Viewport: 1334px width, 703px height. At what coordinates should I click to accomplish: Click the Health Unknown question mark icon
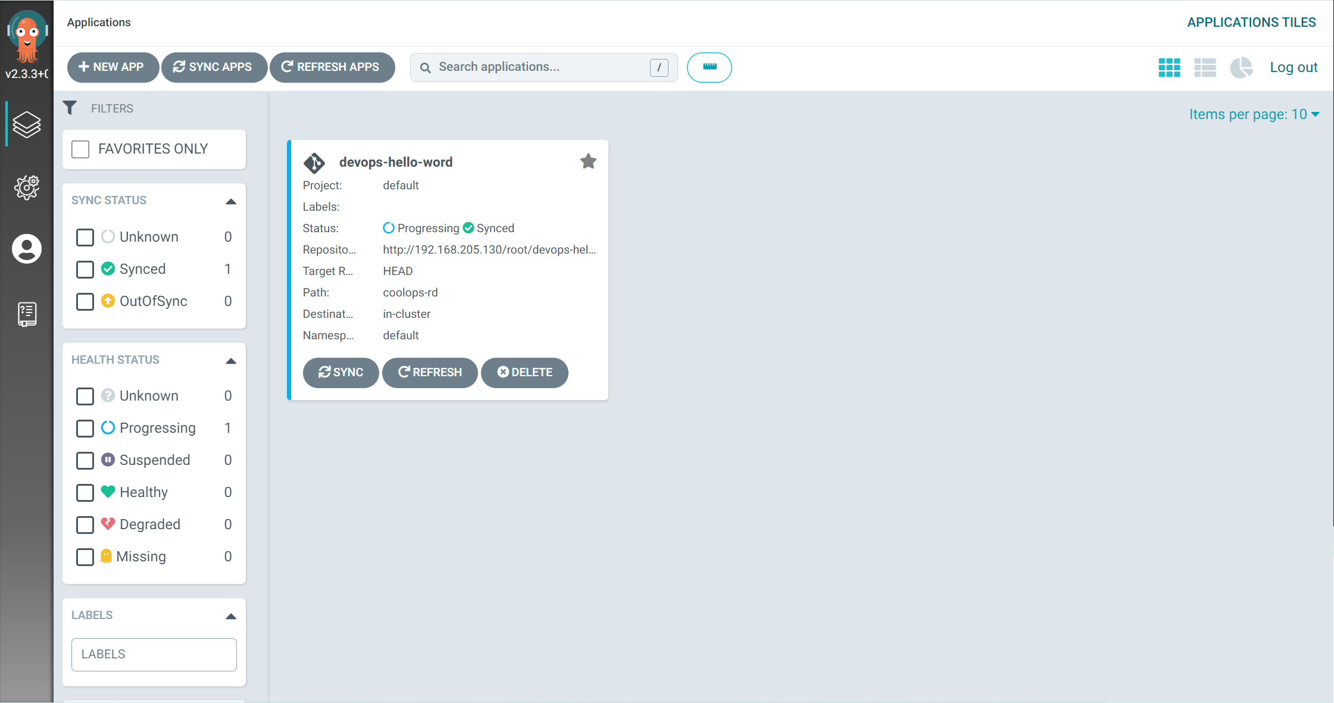[108, 395]
